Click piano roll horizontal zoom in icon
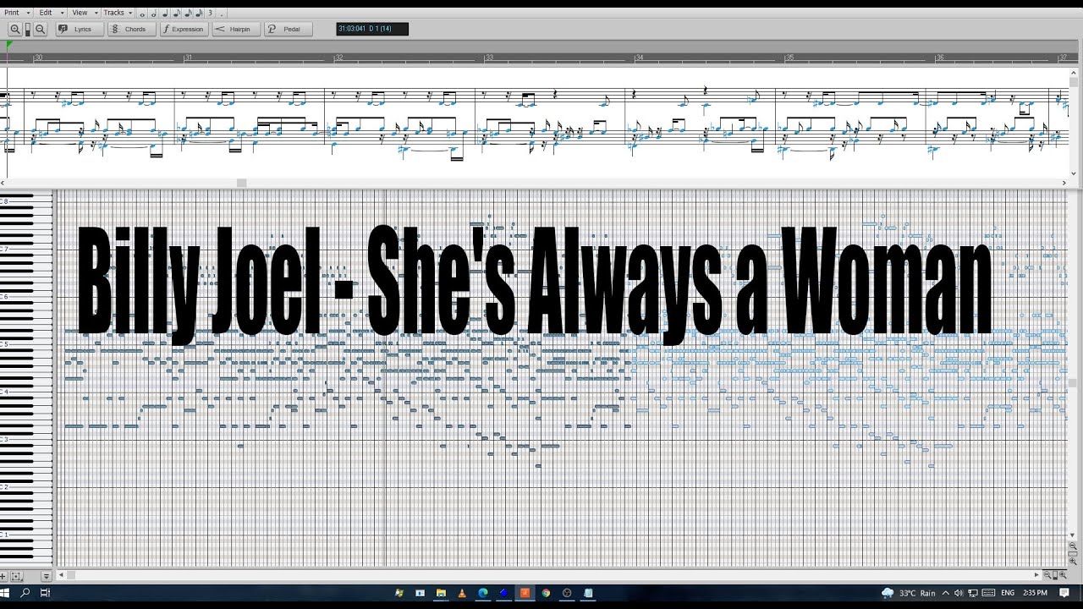1083x609 pixels. tap(1064, 575)
